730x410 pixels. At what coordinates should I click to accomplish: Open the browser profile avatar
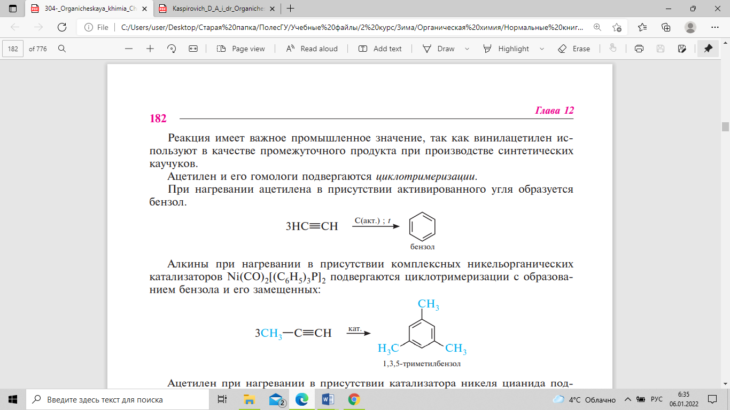tap(690, 27)
